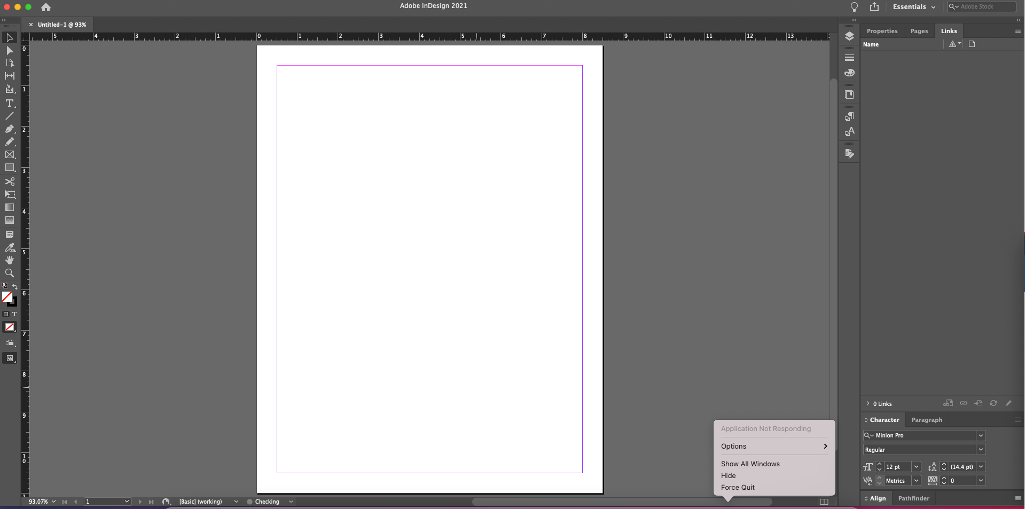Click the Edit Original pencil icon
Screen dimensions: 1025x509
[1009, 403]
